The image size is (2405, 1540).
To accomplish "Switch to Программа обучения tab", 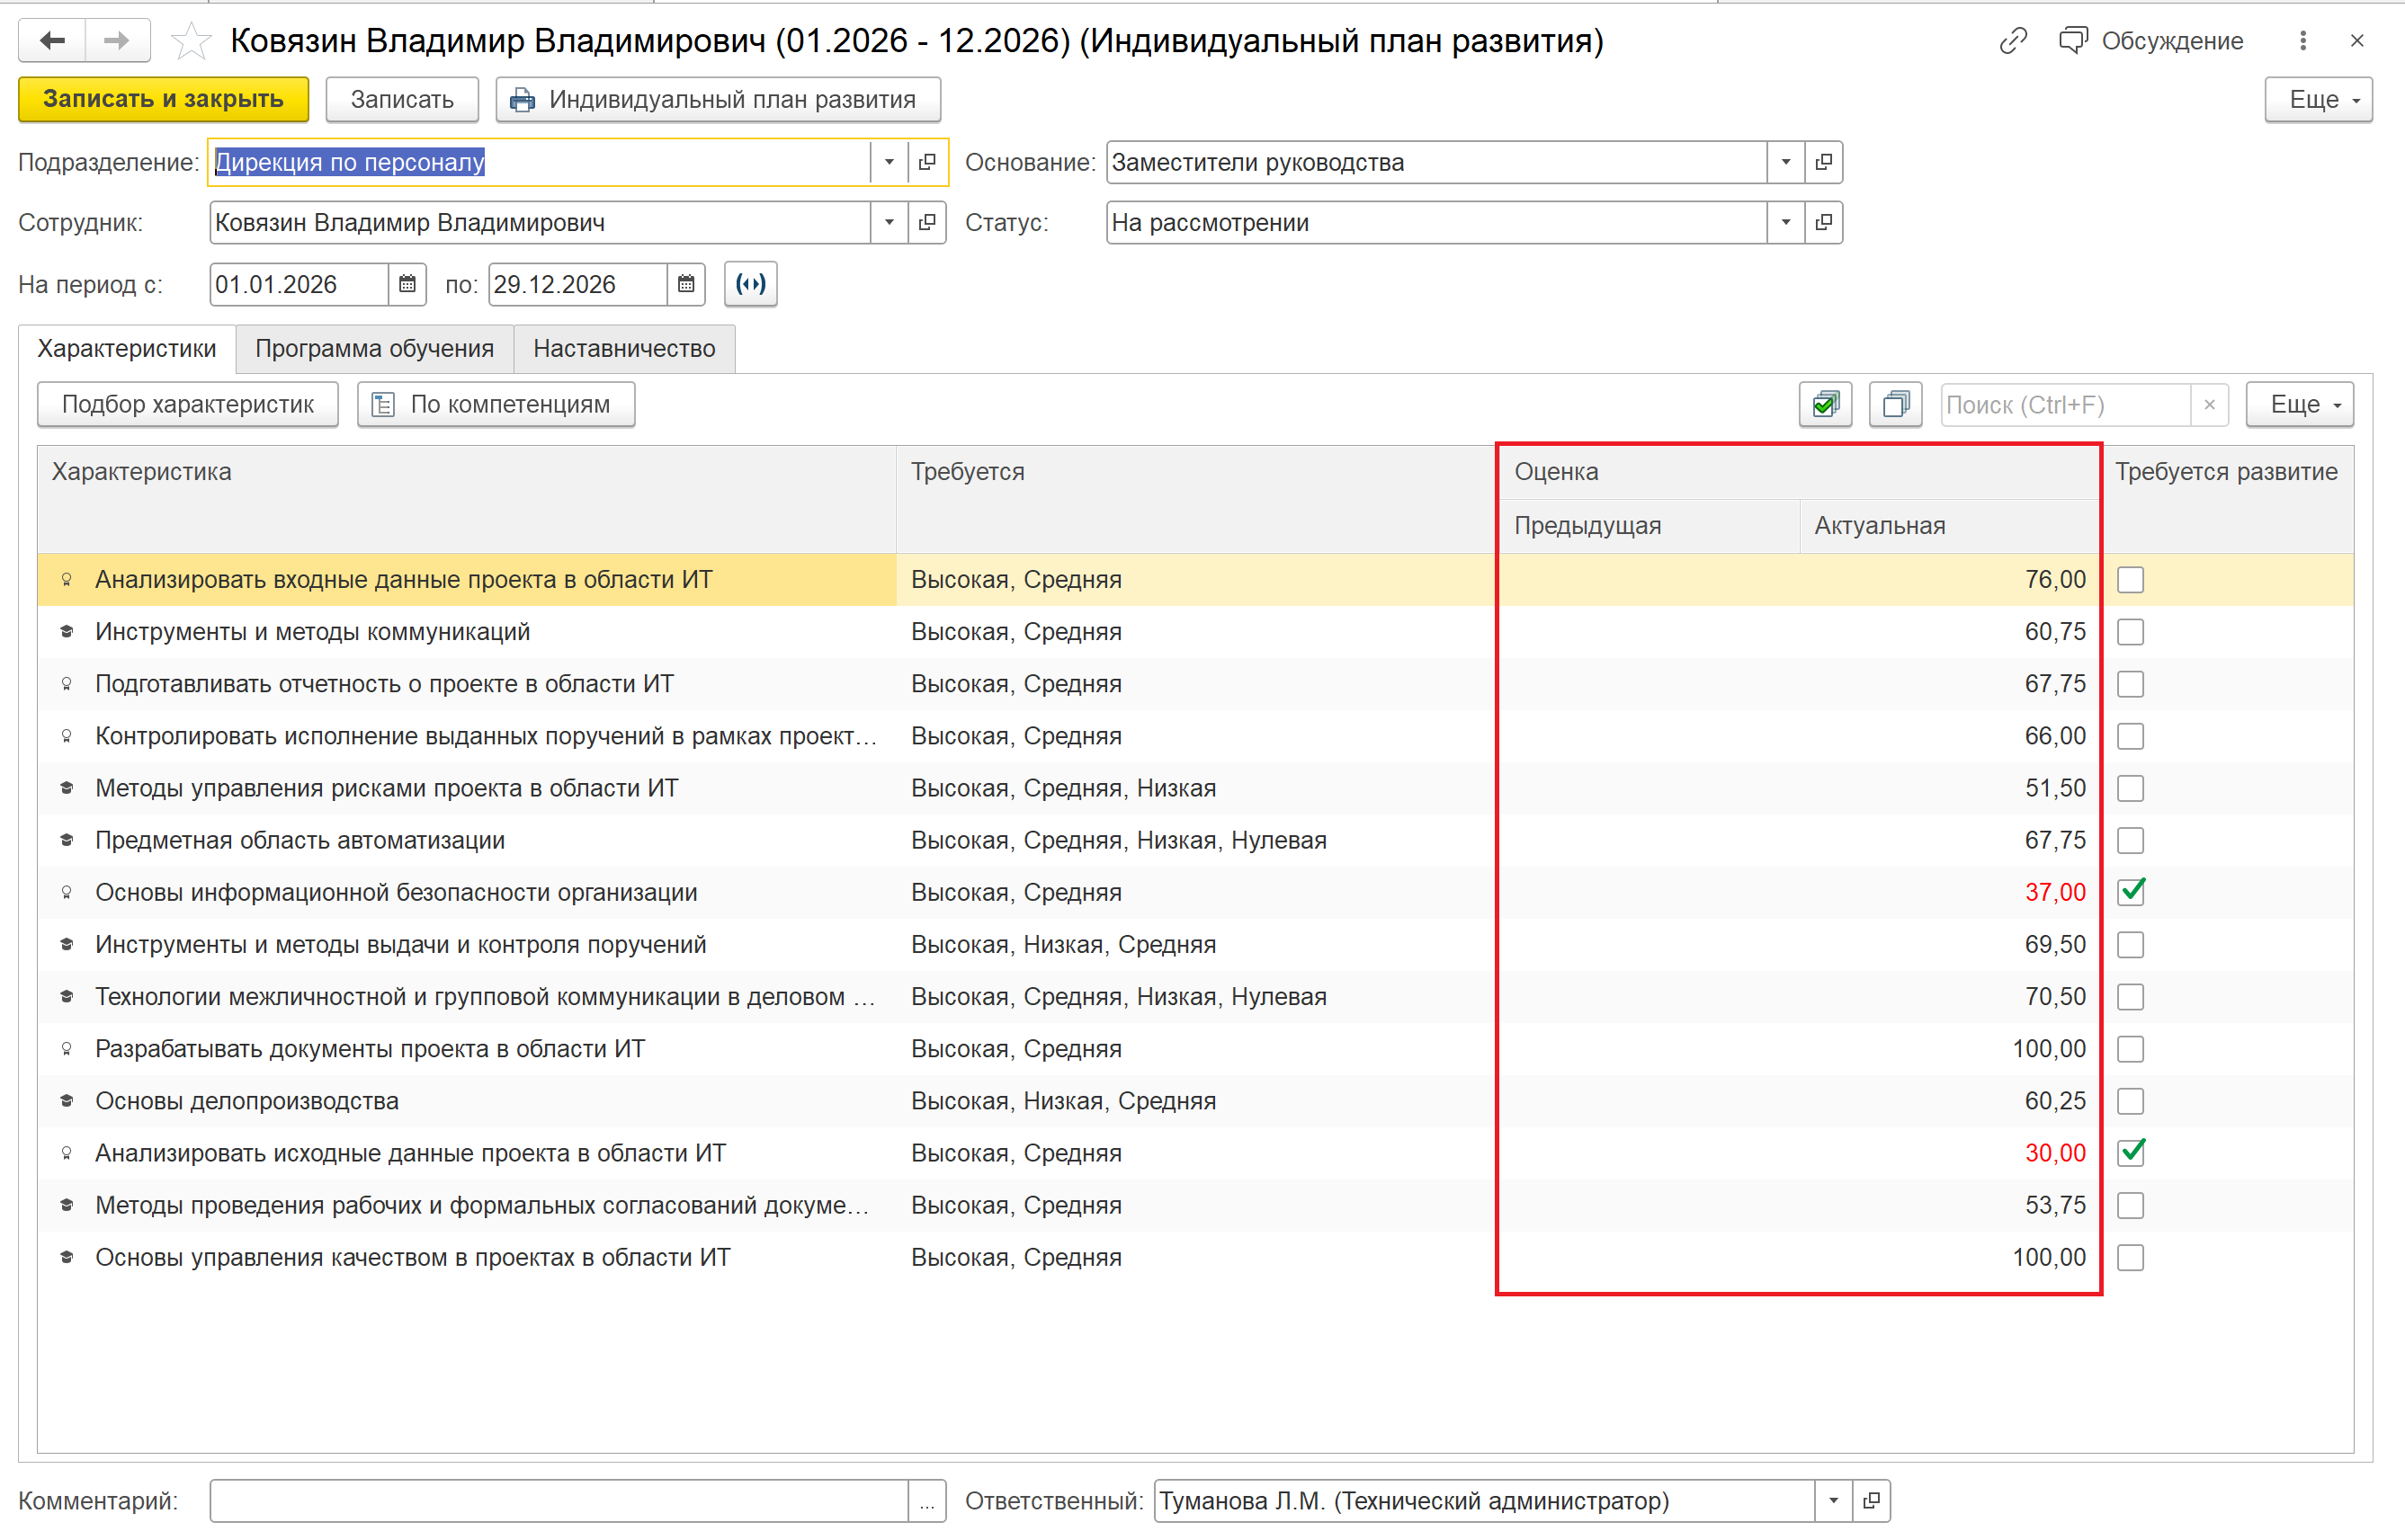I will [374, 348].
